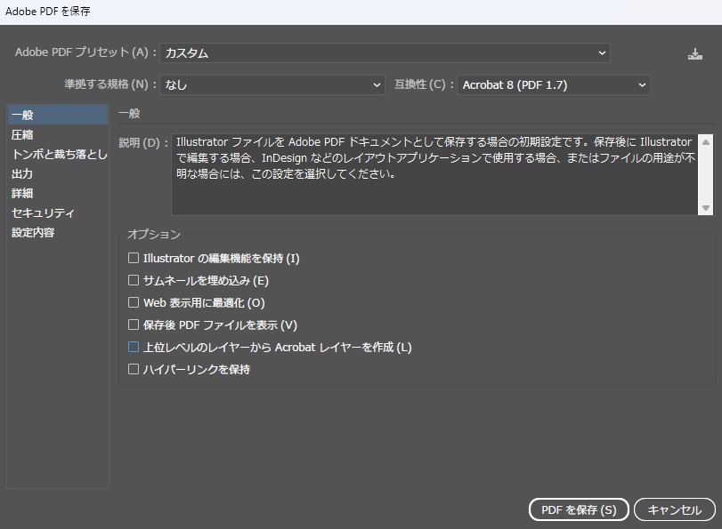
Task: Toggle 上位レベルのレイヤーから Acrobat レイヤーを作成 checkbox
Action: tap(134, 347)
